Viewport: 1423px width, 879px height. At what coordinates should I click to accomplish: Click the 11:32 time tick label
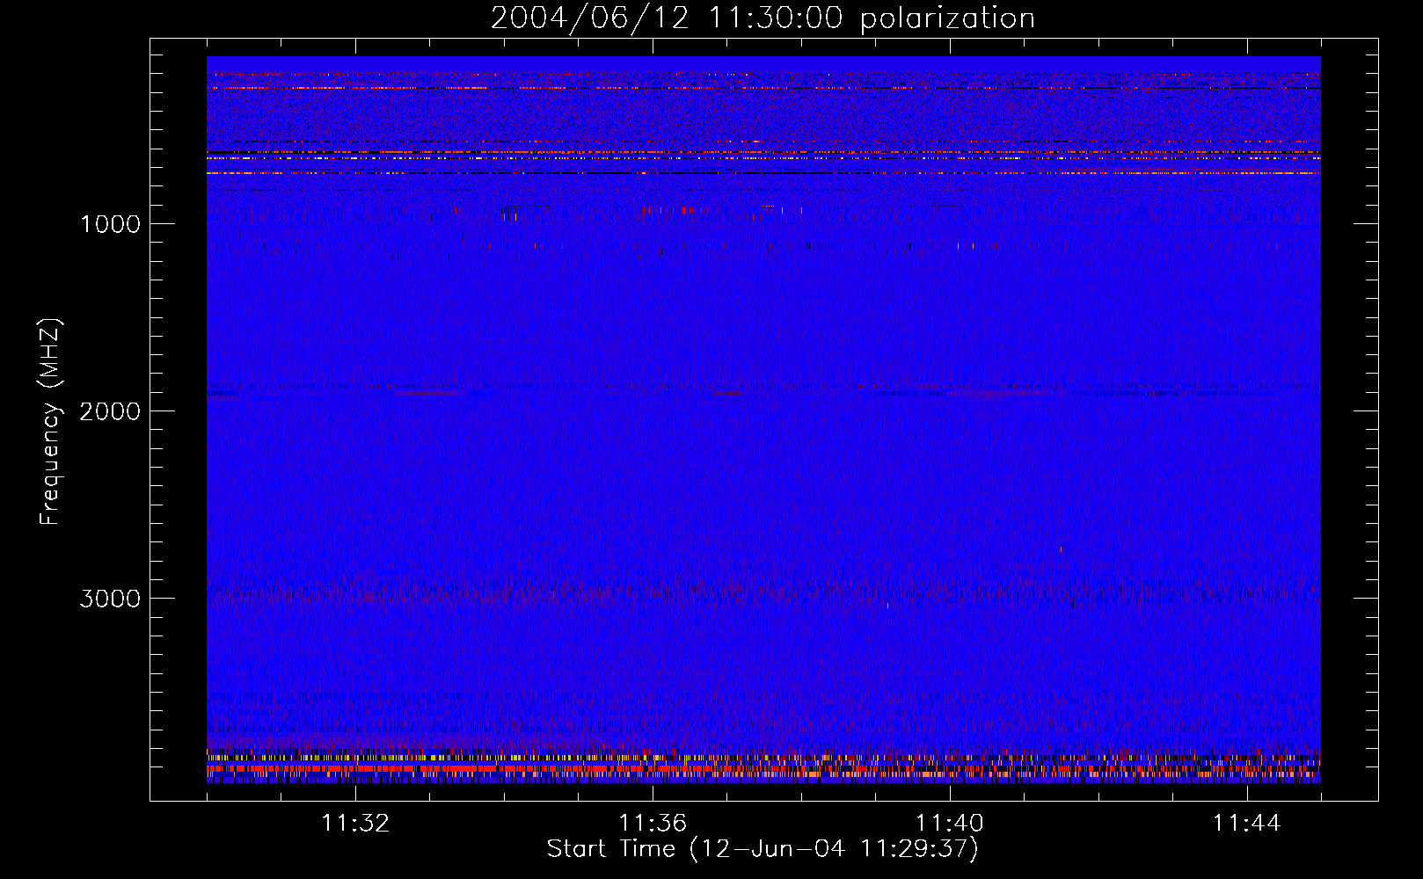tap(355, 824)
